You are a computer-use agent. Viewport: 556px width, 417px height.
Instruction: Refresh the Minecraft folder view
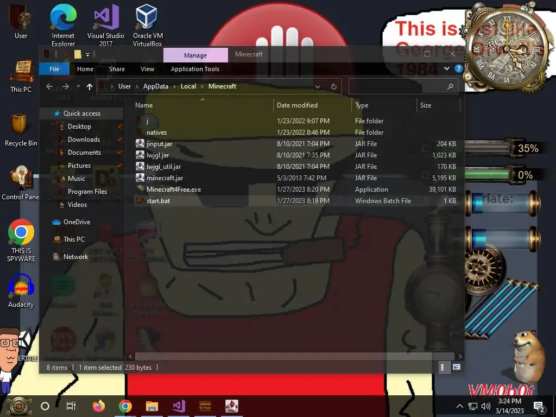coord(334,86)
